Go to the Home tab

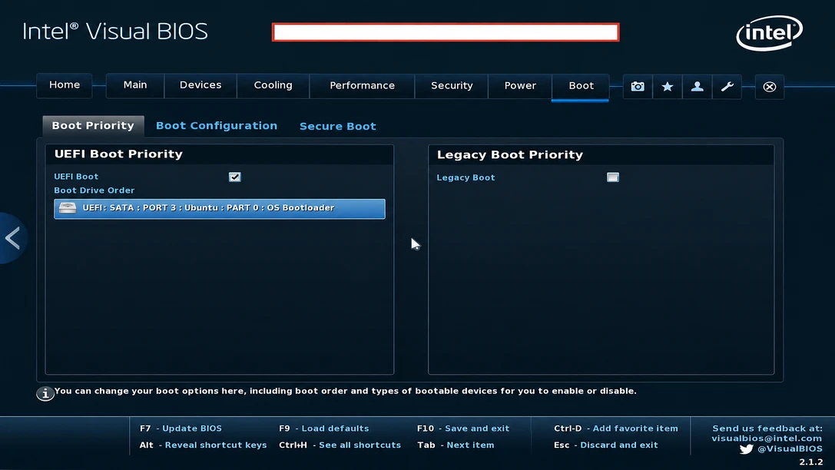(65, 85)
